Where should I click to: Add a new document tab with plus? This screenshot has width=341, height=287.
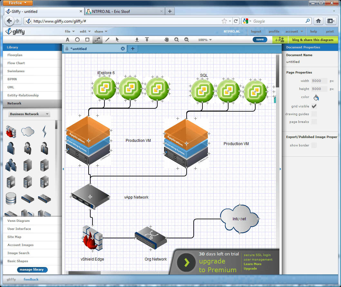pos(133,49)
